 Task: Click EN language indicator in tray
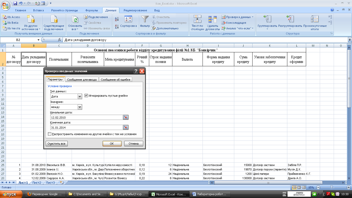284,194
